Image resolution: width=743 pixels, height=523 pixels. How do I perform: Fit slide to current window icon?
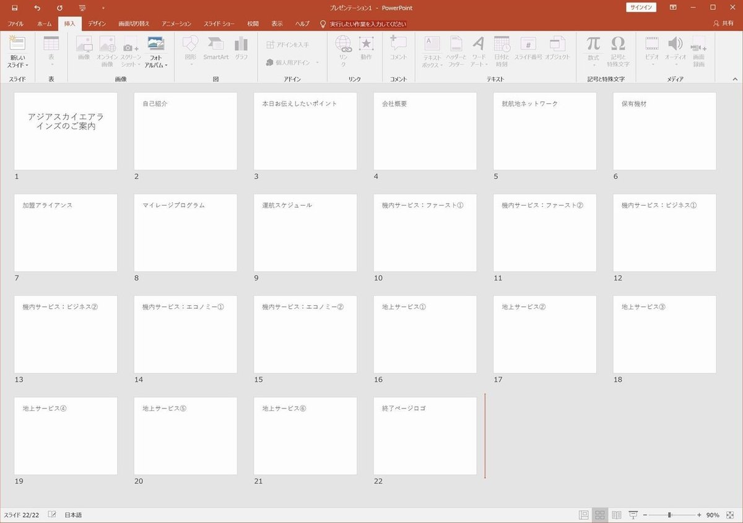tap(731, 515)
